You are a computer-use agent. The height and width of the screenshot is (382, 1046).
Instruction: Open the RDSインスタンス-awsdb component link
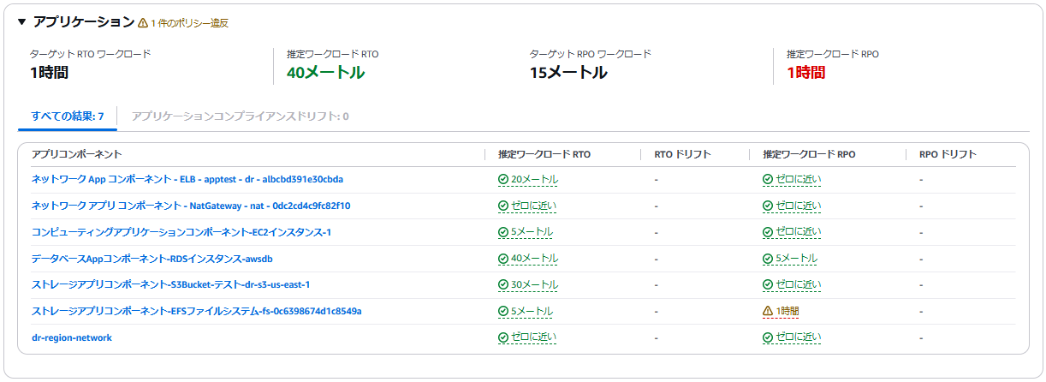(152, 259)
